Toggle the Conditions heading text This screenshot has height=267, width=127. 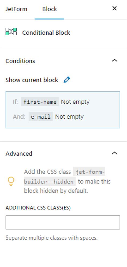[x=20, y=61]
